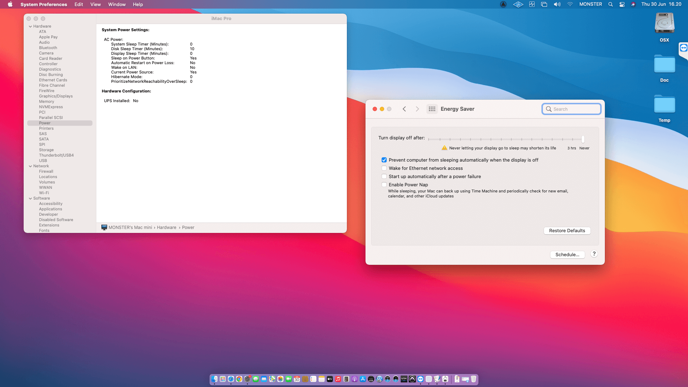Open Safari from the dock
The image size is (688, 387).
coord(231,379)
